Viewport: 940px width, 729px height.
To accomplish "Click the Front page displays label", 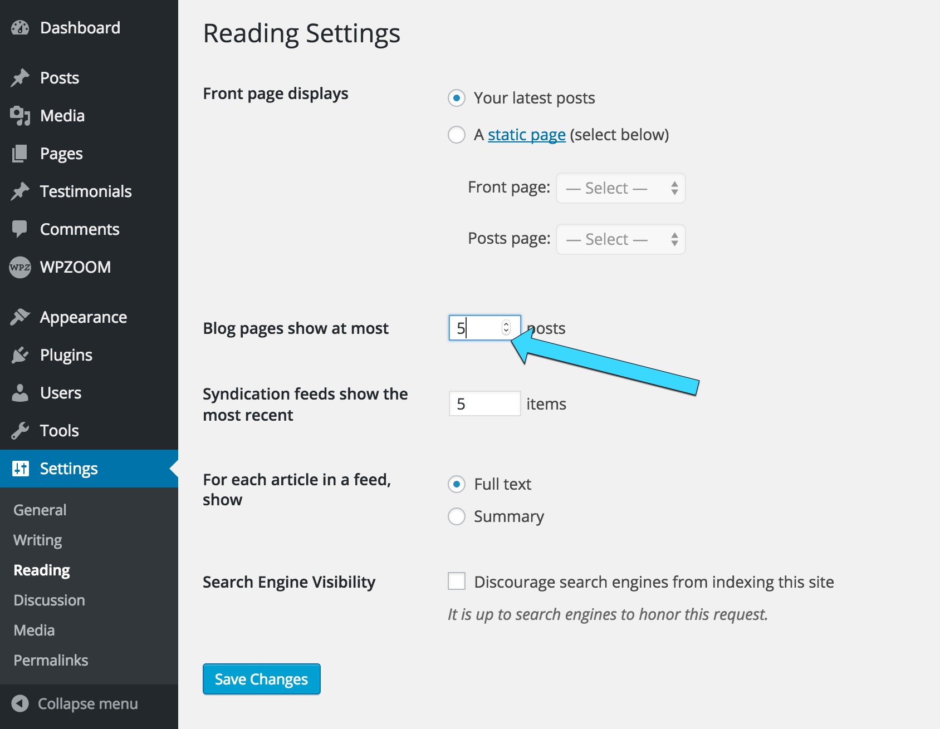I will pos(276,93).
